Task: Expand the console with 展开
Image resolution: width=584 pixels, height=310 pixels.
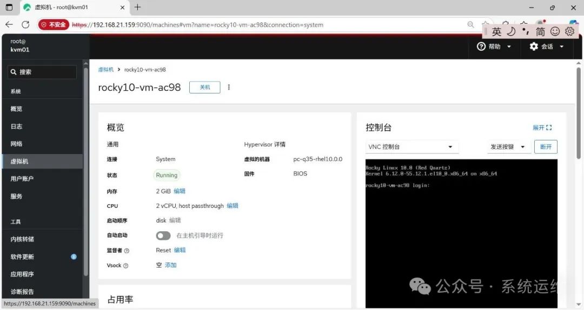Action: click(x=542, y=127)
